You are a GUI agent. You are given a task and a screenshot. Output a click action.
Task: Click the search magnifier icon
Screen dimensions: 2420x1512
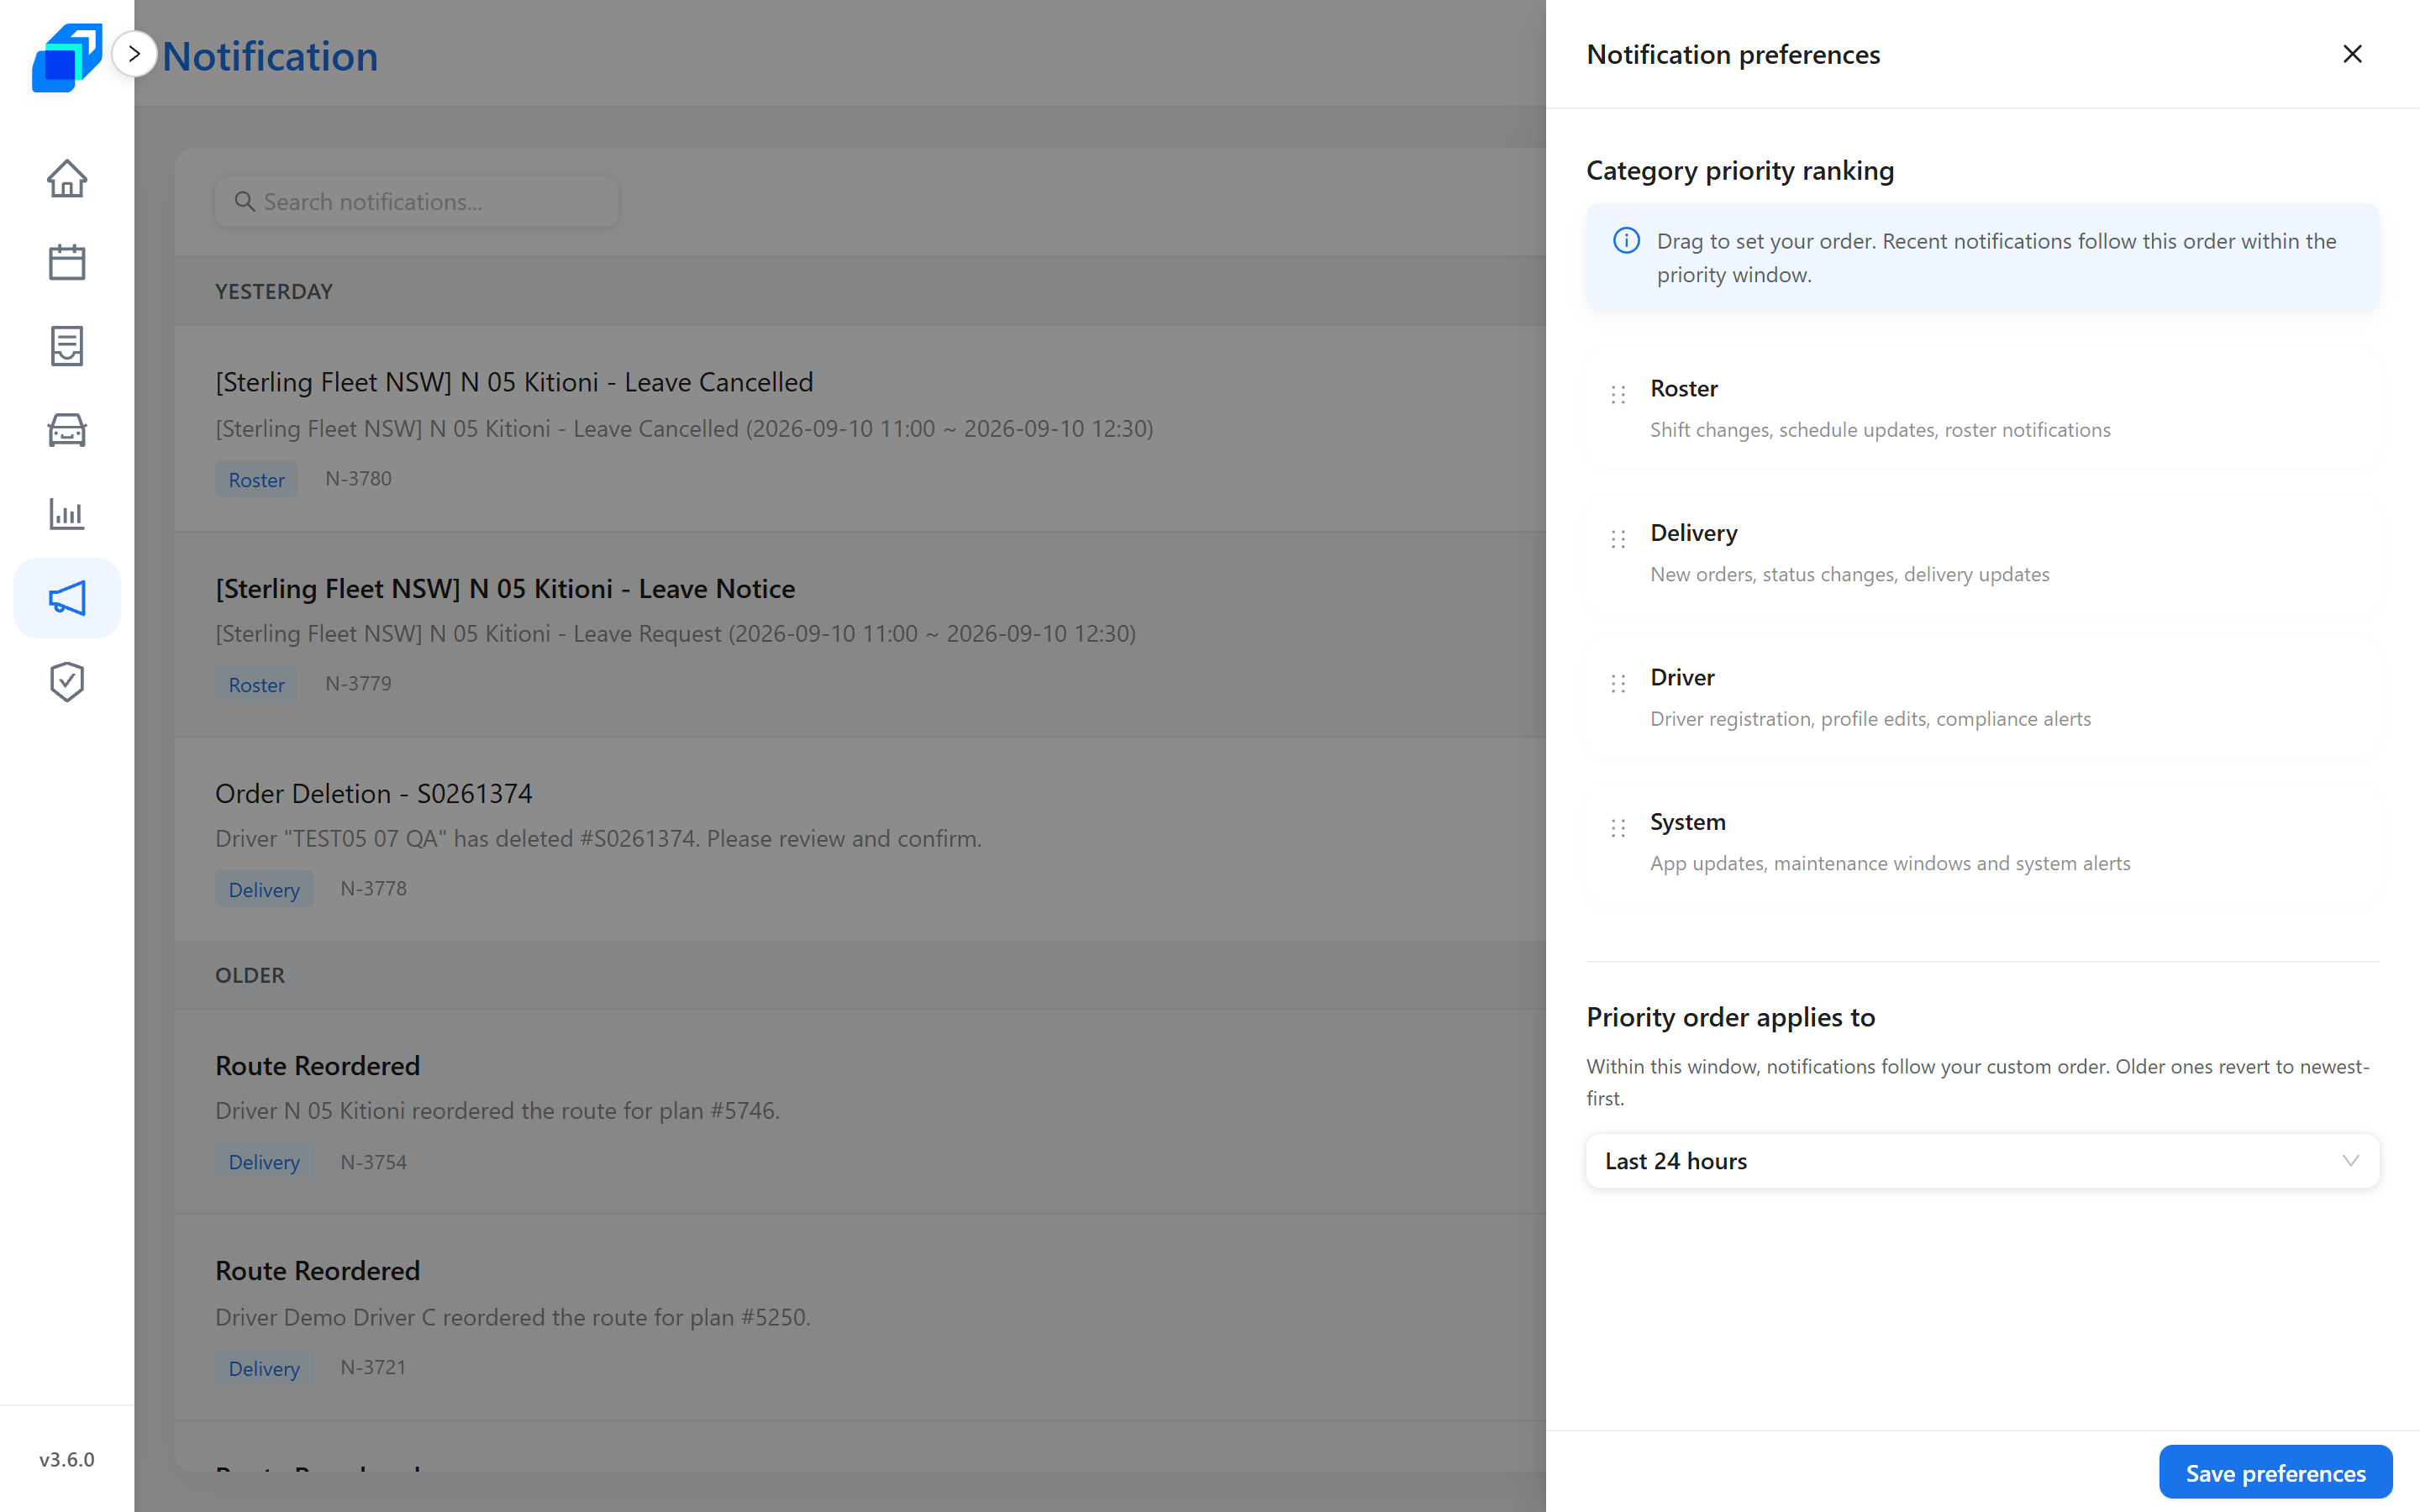[x=244, y=202]
